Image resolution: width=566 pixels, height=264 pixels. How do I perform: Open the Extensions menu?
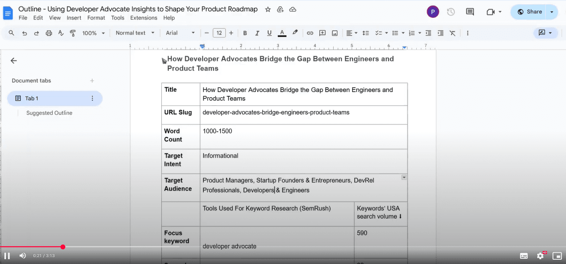pyautogui.click(x=144, y=18)
